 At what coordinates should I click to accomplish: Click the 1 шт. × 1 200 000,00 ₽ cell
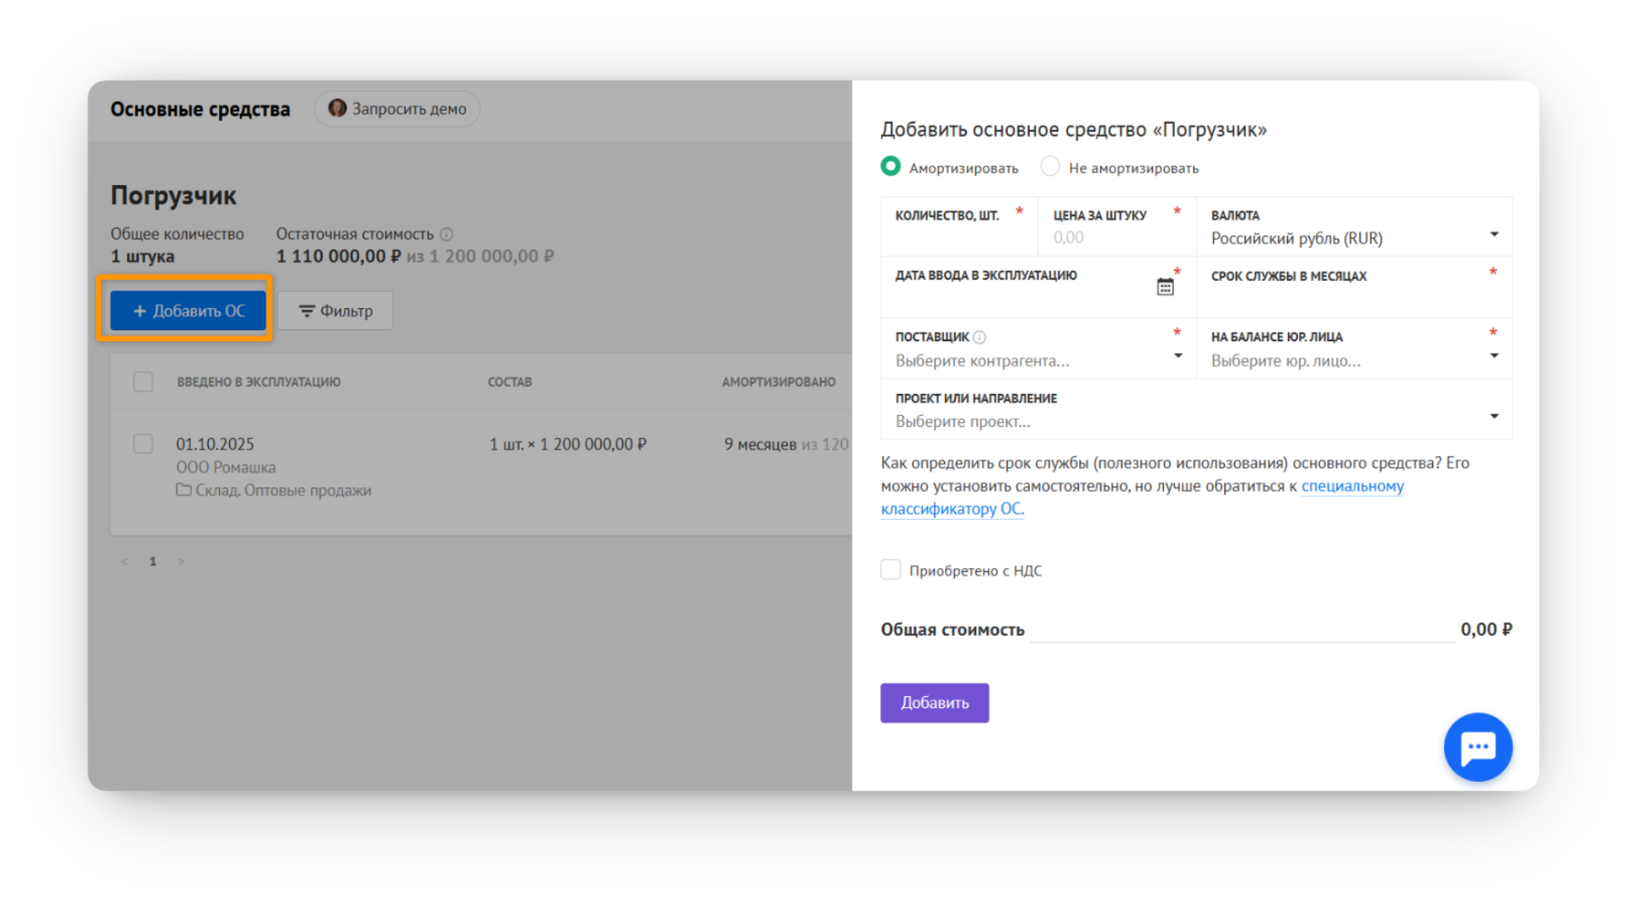coord(567,444)
